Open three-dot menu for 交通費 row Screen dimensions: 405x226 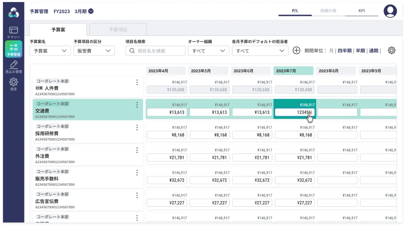137,105
